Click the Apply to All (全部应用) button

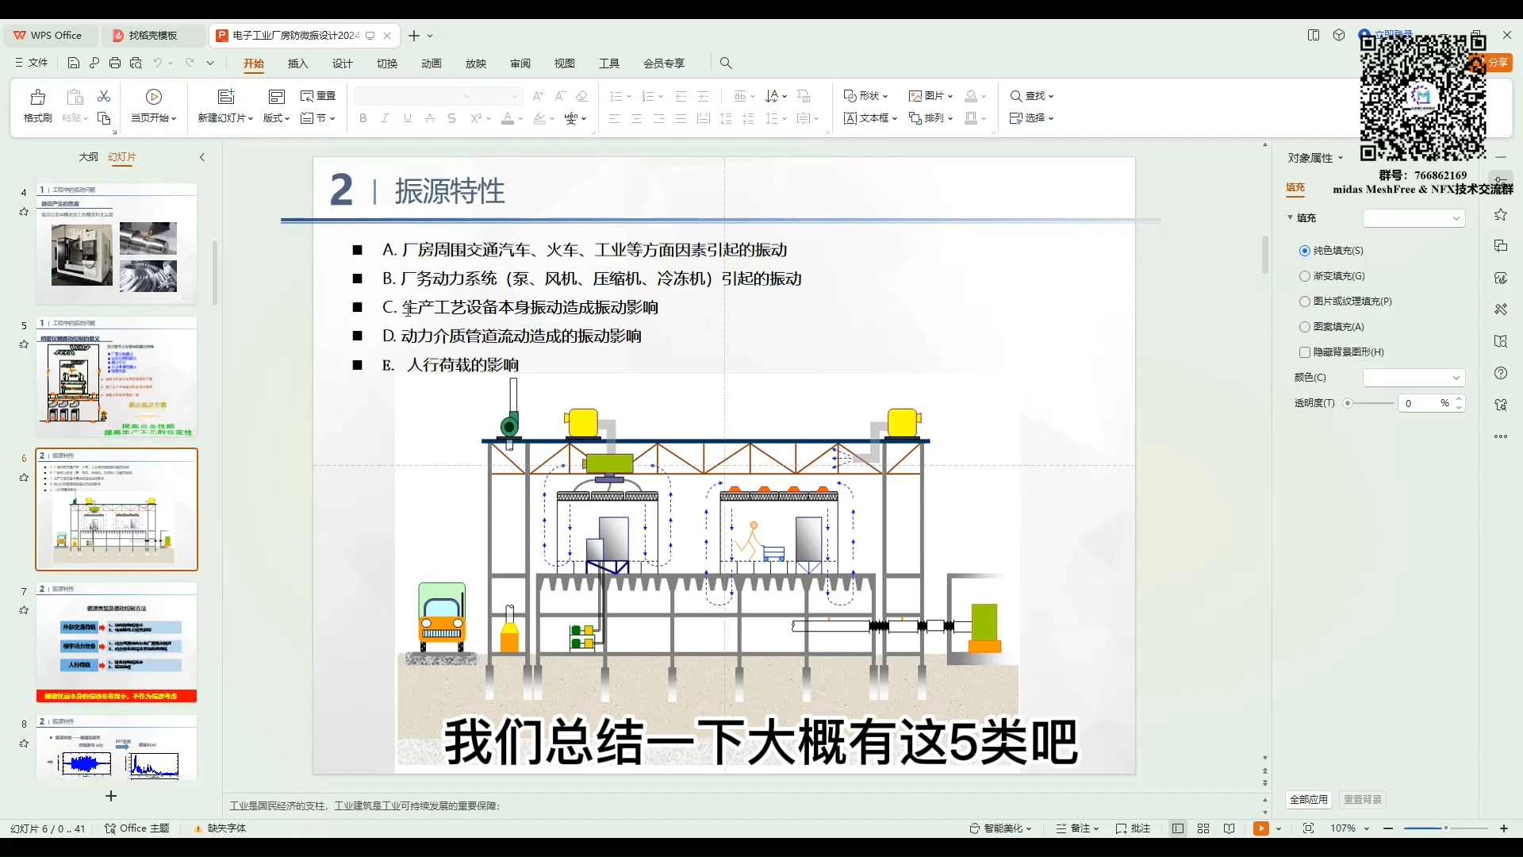pos(1308,800)
